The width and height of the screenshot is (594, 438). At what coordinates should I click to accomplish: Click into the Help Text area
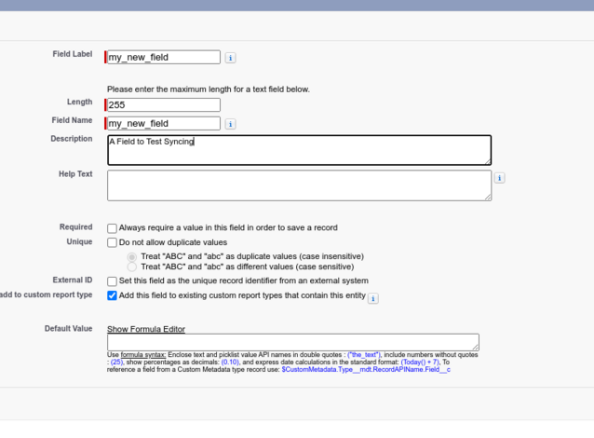[299, 185]
